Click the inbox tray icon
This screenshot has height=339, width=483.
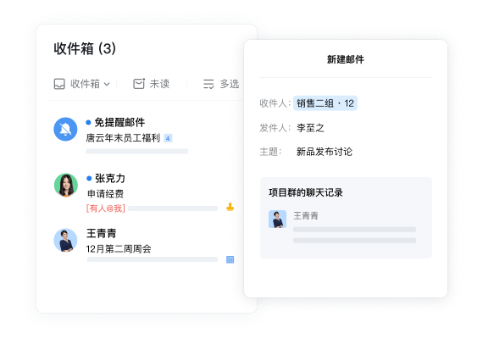point(59,84)
